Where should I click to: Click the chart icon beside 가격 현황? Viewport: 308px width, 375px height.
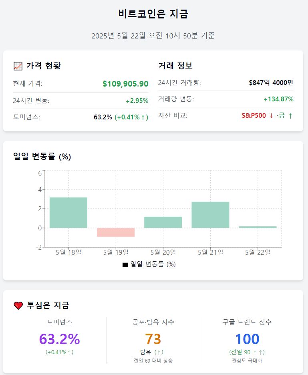(x=18, y=66)
